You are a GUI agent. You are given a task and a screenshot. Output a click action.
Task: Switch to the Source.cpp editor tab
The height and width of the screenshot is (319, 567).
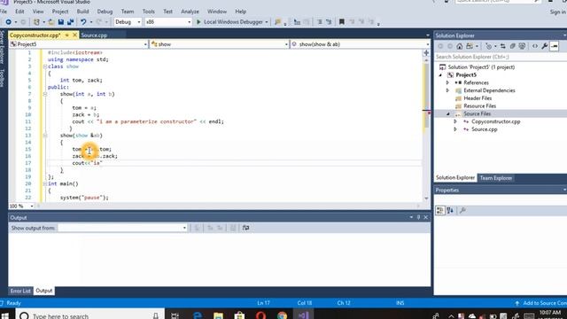(x=94, y=35)
